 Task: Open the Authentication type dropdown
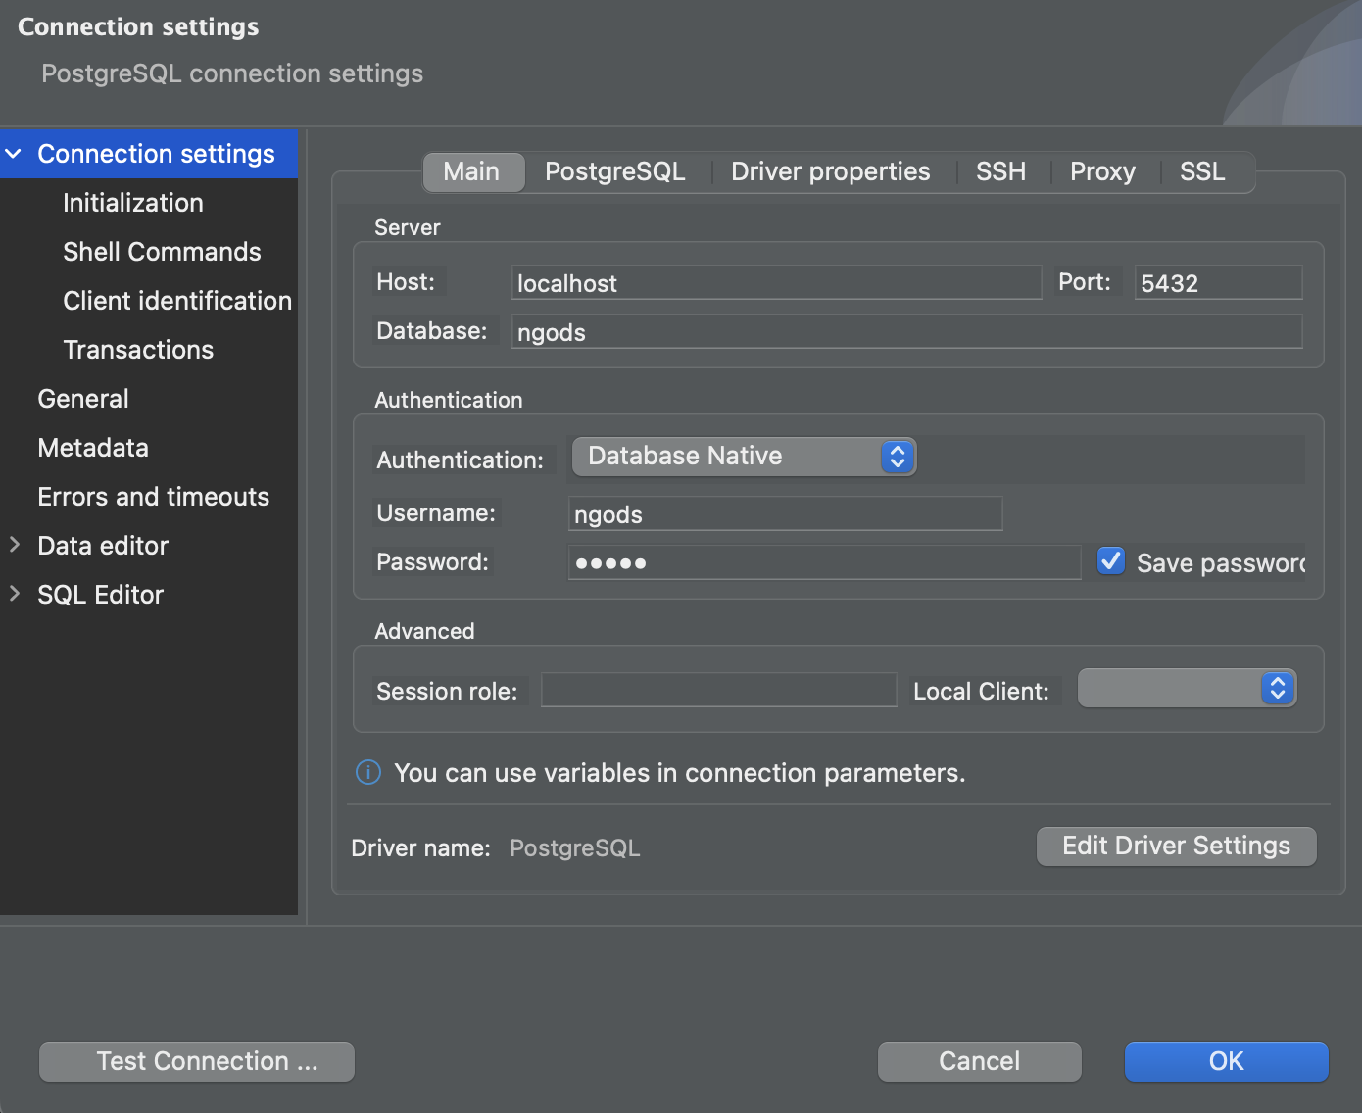tap(744, 457)
